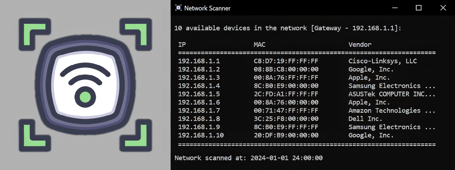Maximize the Network Scanner window
Screen dimensions: 455x170
coord(419,8)
